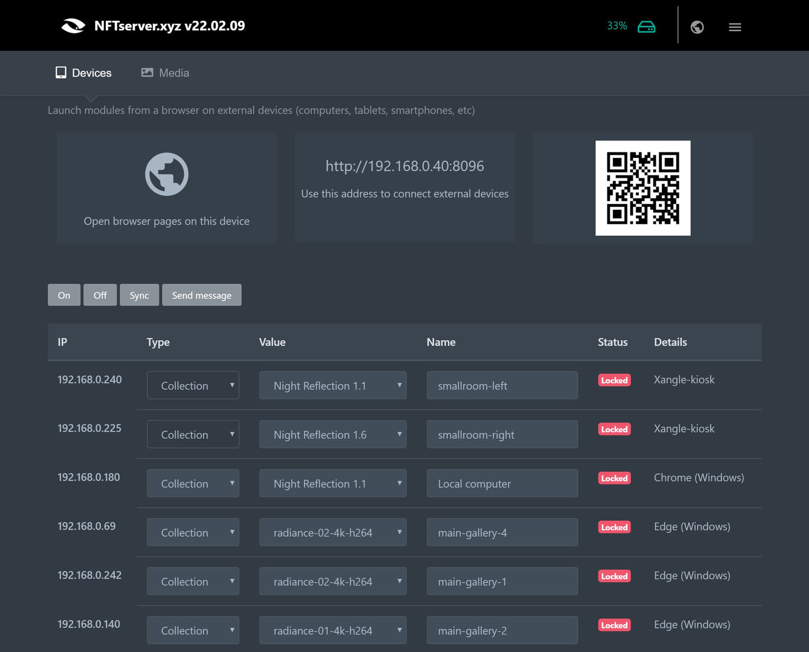Expand Night Reflection 1.6 value dropdown
The height and width of the screenshot is (652, 809).
333,434
